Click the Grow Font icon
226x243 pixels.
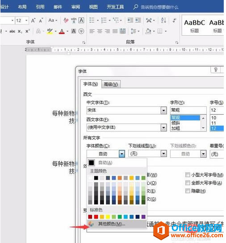pyautogui.click(x=33, y=21)
